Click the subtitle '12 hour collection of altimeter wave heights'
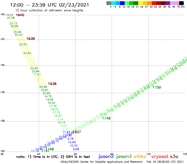Image resolution: width=187 pixels, height=164 pixels. 49,10
